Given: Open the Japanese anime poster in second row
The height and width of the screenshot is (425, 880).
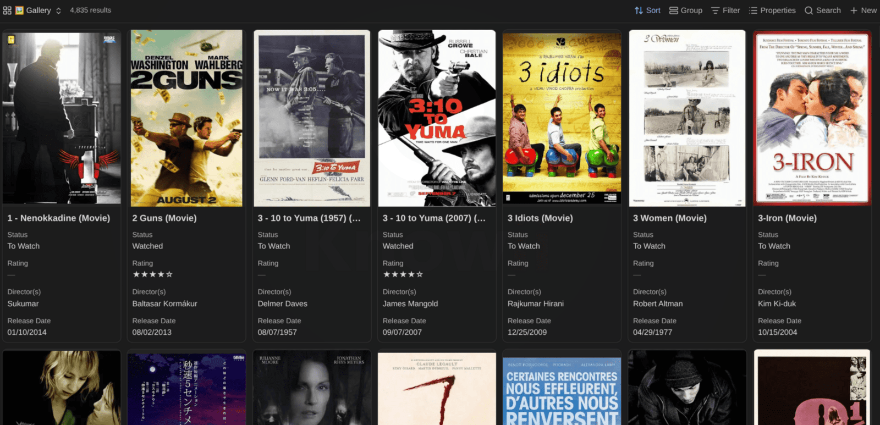Looking at the screenshot, I should click(186, 388).
